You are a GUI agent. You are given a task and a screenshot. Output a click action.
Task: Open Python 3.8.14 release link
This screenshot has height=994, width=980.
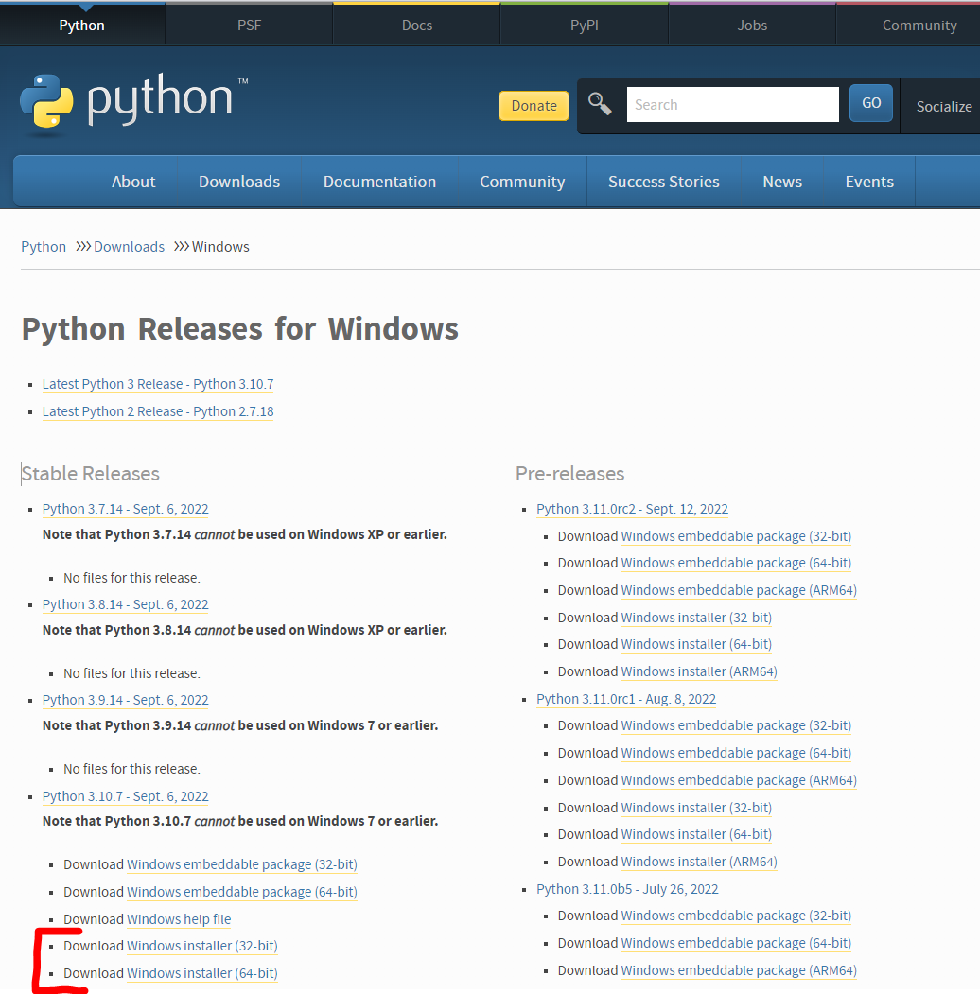(x=125, y=604)
